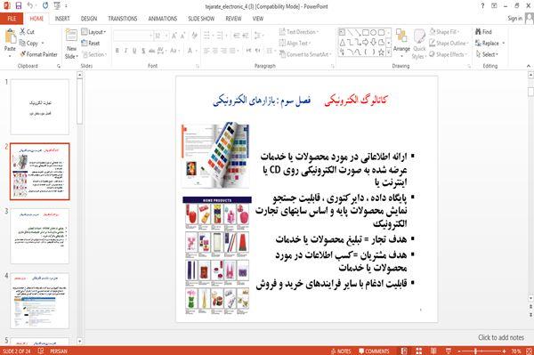Open the Shape Outline dropdown
The width and height of the screenshot is (534, 355).
[x=449, y=43]
